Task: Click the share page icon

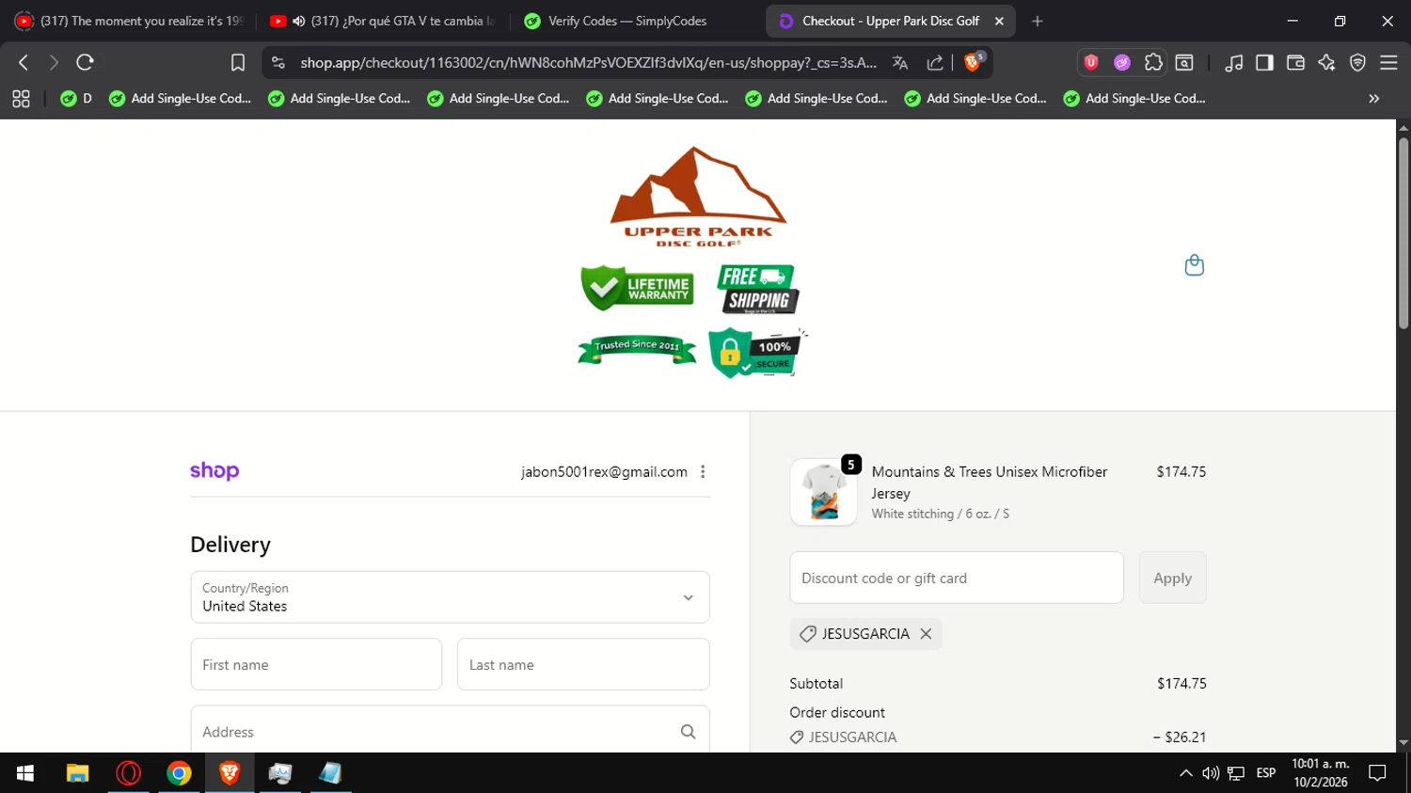Action: pyautogui.click(x=935, y=62)
